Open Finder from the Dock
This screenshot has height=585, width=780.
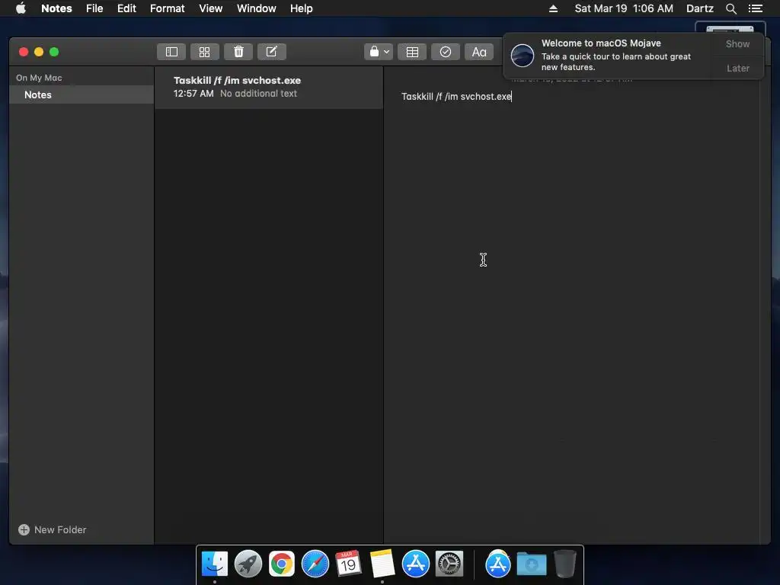(x=215, y=564)
